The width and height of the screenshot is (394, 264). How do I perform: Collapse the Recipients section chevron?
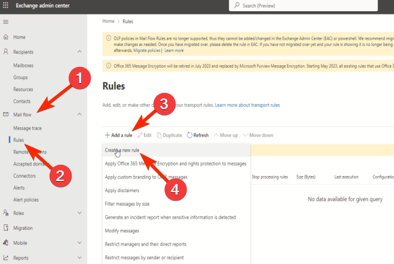(x=79, y=51)
